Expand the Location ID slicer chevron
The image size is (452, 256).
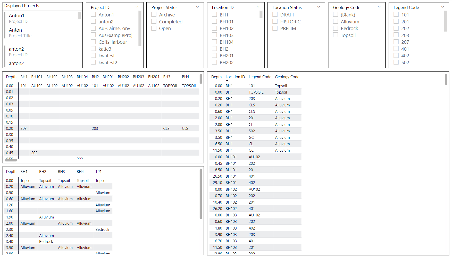(x=258, y=7)
